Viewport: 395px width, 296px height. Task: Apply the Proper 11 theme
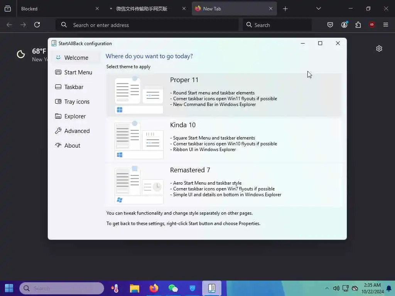tap(224, 95)
